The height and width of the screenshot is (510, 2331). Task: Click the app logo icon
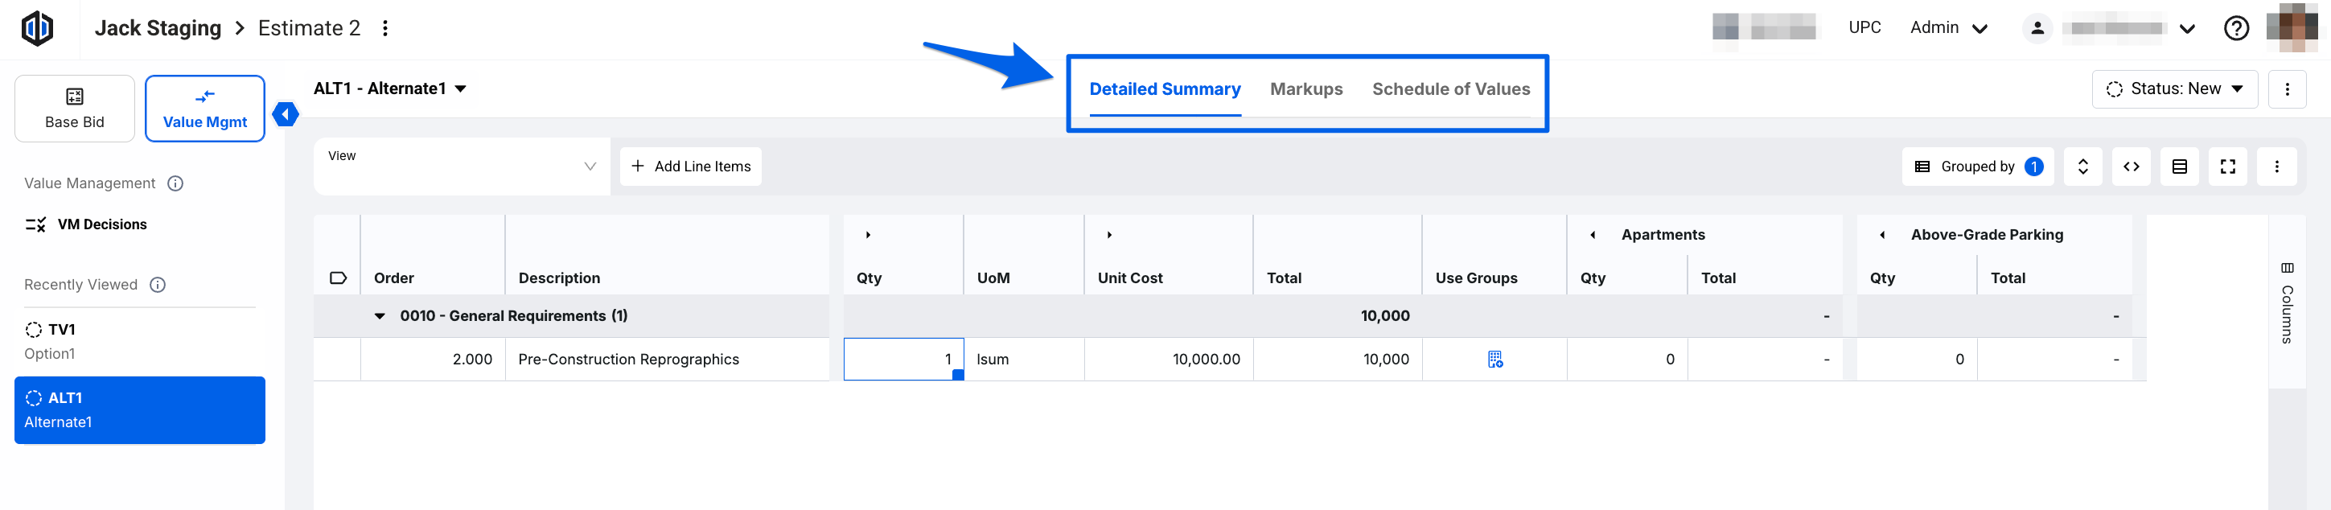point(37,28)
